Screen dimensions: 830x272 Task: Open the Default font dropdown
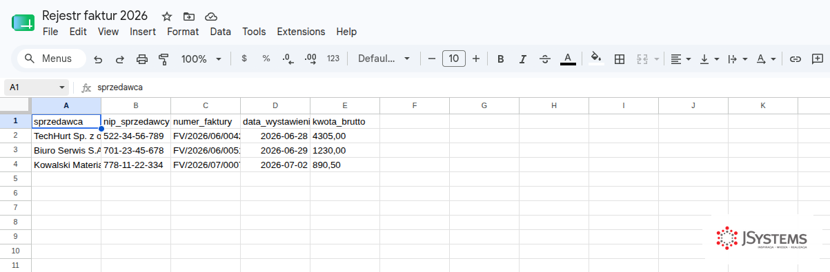(384, 59)
